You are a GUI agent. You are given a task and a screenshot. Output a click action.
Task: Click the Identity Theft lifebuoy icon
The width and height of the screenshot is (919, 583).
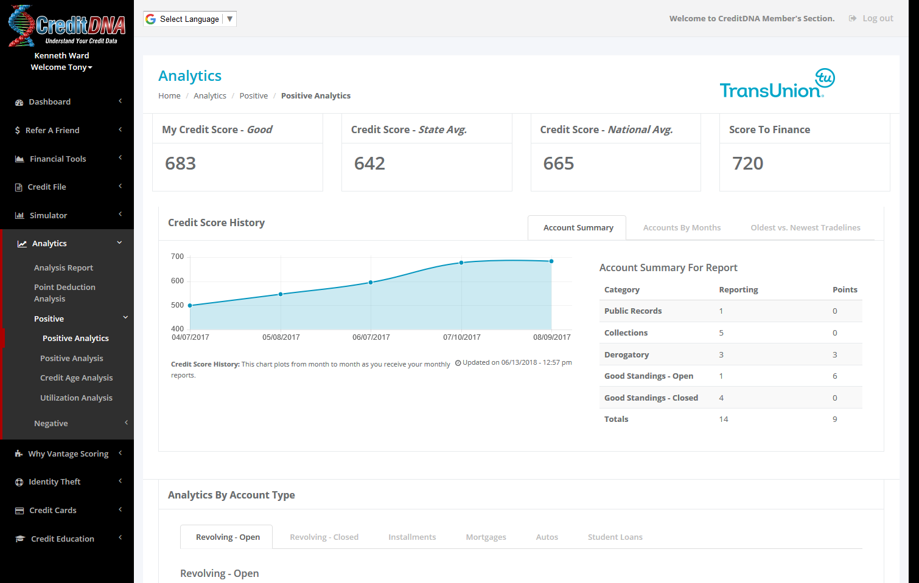click(19, 482)
